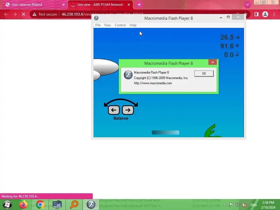
Task: Launch Firefox from the taskbar
Action: pyautogui.click(x=23, y=205)
